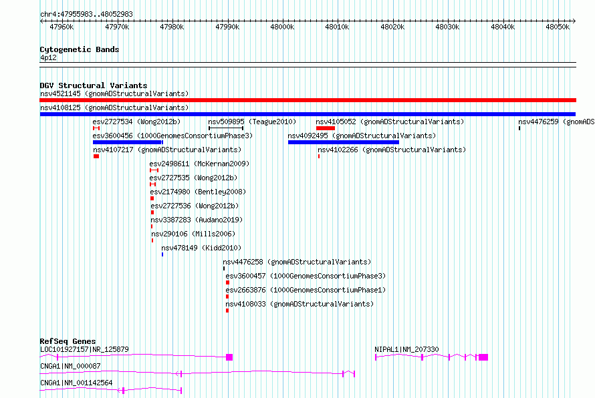Screen dimensions: 595x398
Task: Click the nsv4092495 variant label
Action: tap(362, 136)
